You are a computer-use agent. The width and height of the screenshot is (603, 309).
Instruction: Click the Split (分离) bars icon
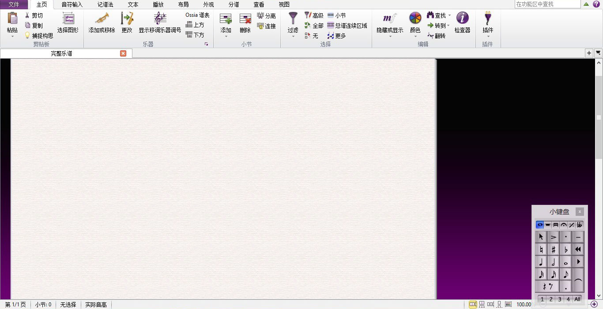pyautogui.click(x=260, y=16)
